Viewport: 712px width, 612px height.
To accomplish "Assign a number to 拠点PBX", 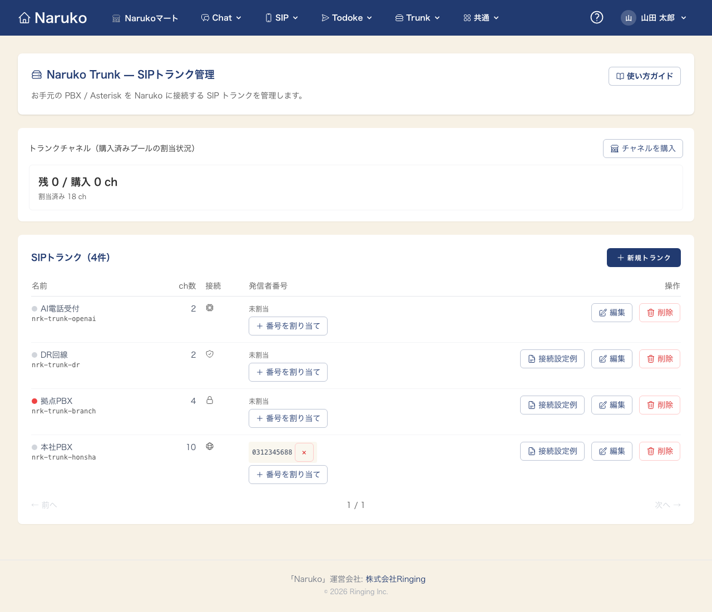I will click(288, 418).
